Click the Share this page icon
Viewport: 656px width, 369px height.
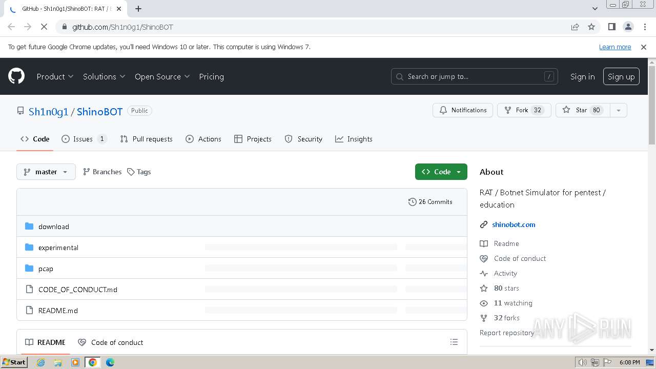click(575, 27)
